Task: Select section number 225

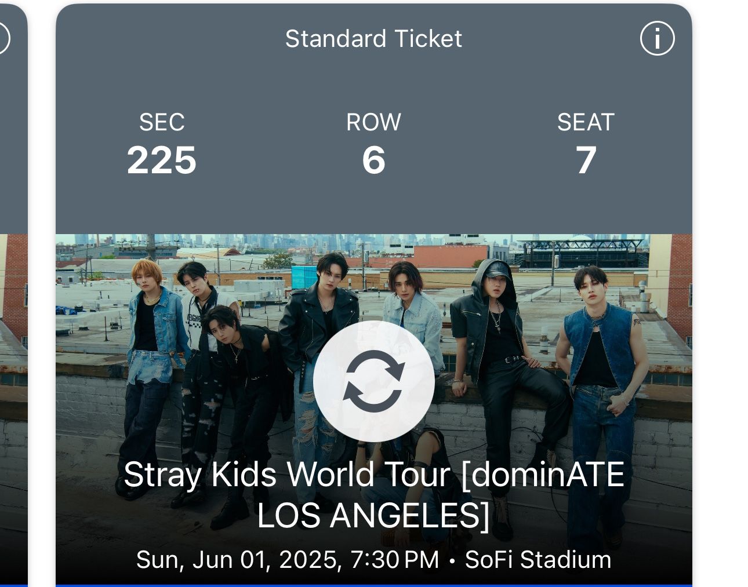Action: coord(162,160)
